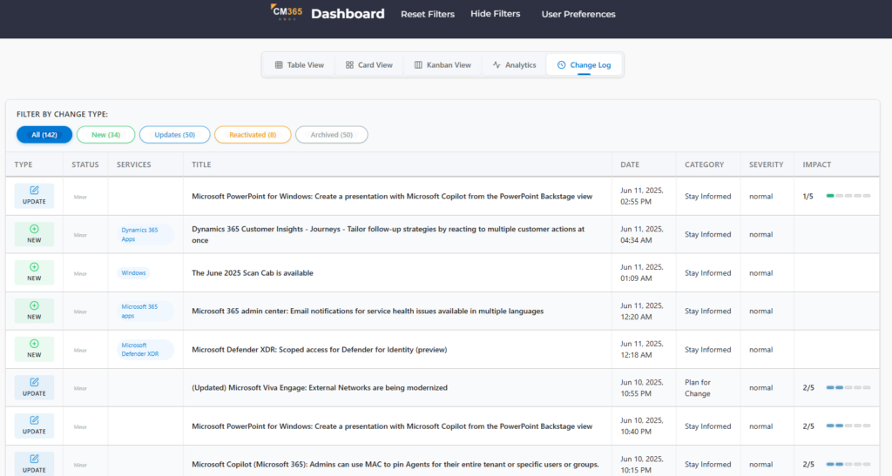
Task: Click Hide Filters in top navigation
Action: click(x=495, y=14)
